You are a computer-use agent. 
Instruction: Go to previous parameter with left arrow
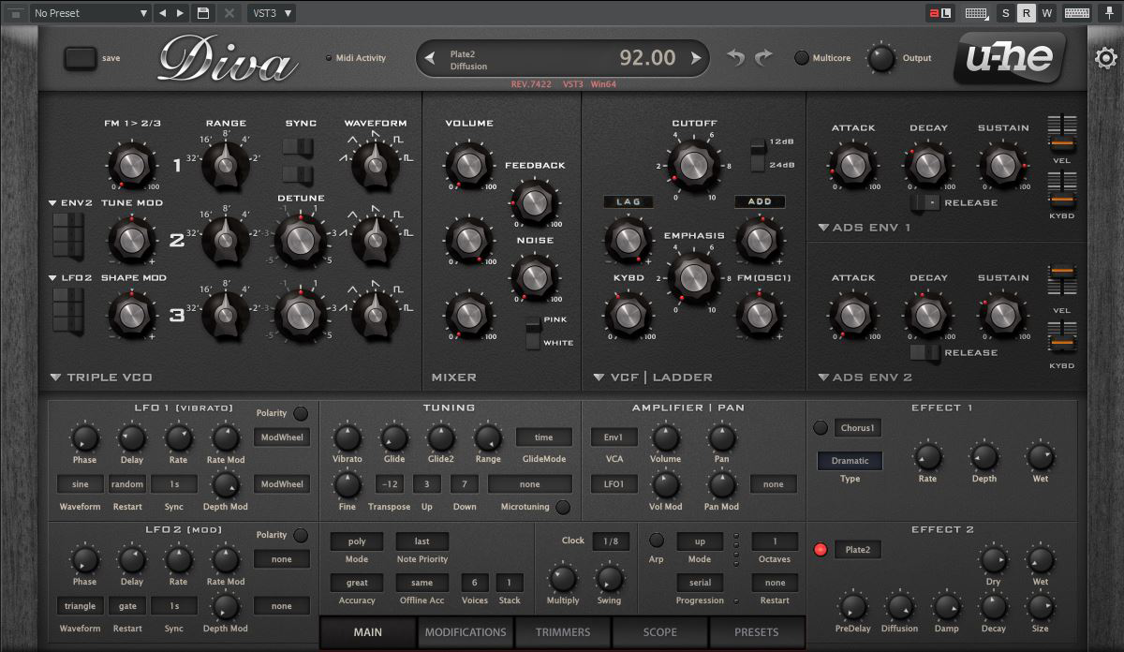point(430,58)
